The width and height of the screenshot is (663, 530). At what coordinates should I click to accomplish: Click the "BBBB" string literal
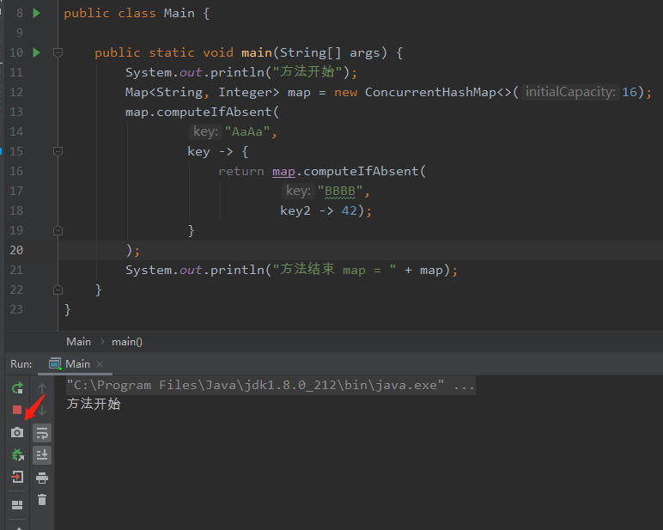[x=340, y=192]
